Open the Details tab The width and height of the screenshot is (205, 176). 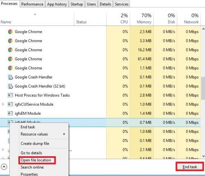tap(105, 4)
